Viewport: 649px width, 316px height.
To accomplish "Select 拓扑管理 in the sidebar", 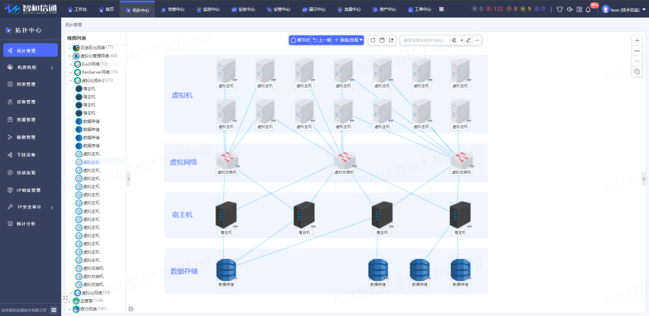I will [x=31, y=51].
